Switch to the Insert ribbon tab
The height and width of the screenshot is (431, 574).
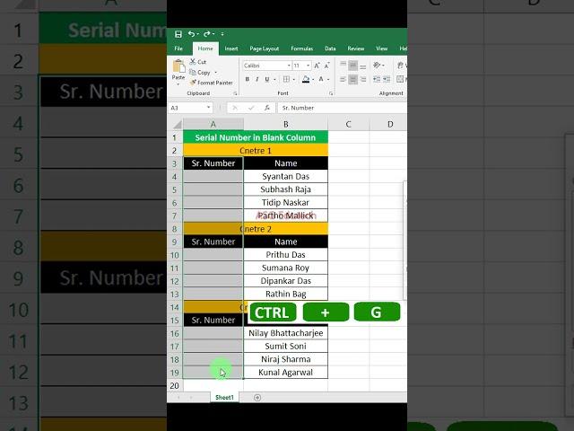pyautogui.click(x=231, y=48)
